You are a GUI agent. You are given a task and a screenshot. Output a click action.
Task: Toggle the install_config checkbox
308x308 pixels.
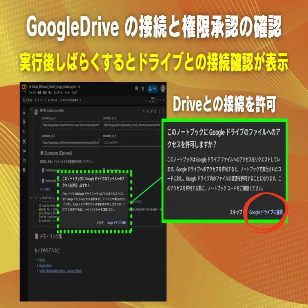tap(43, 181)
